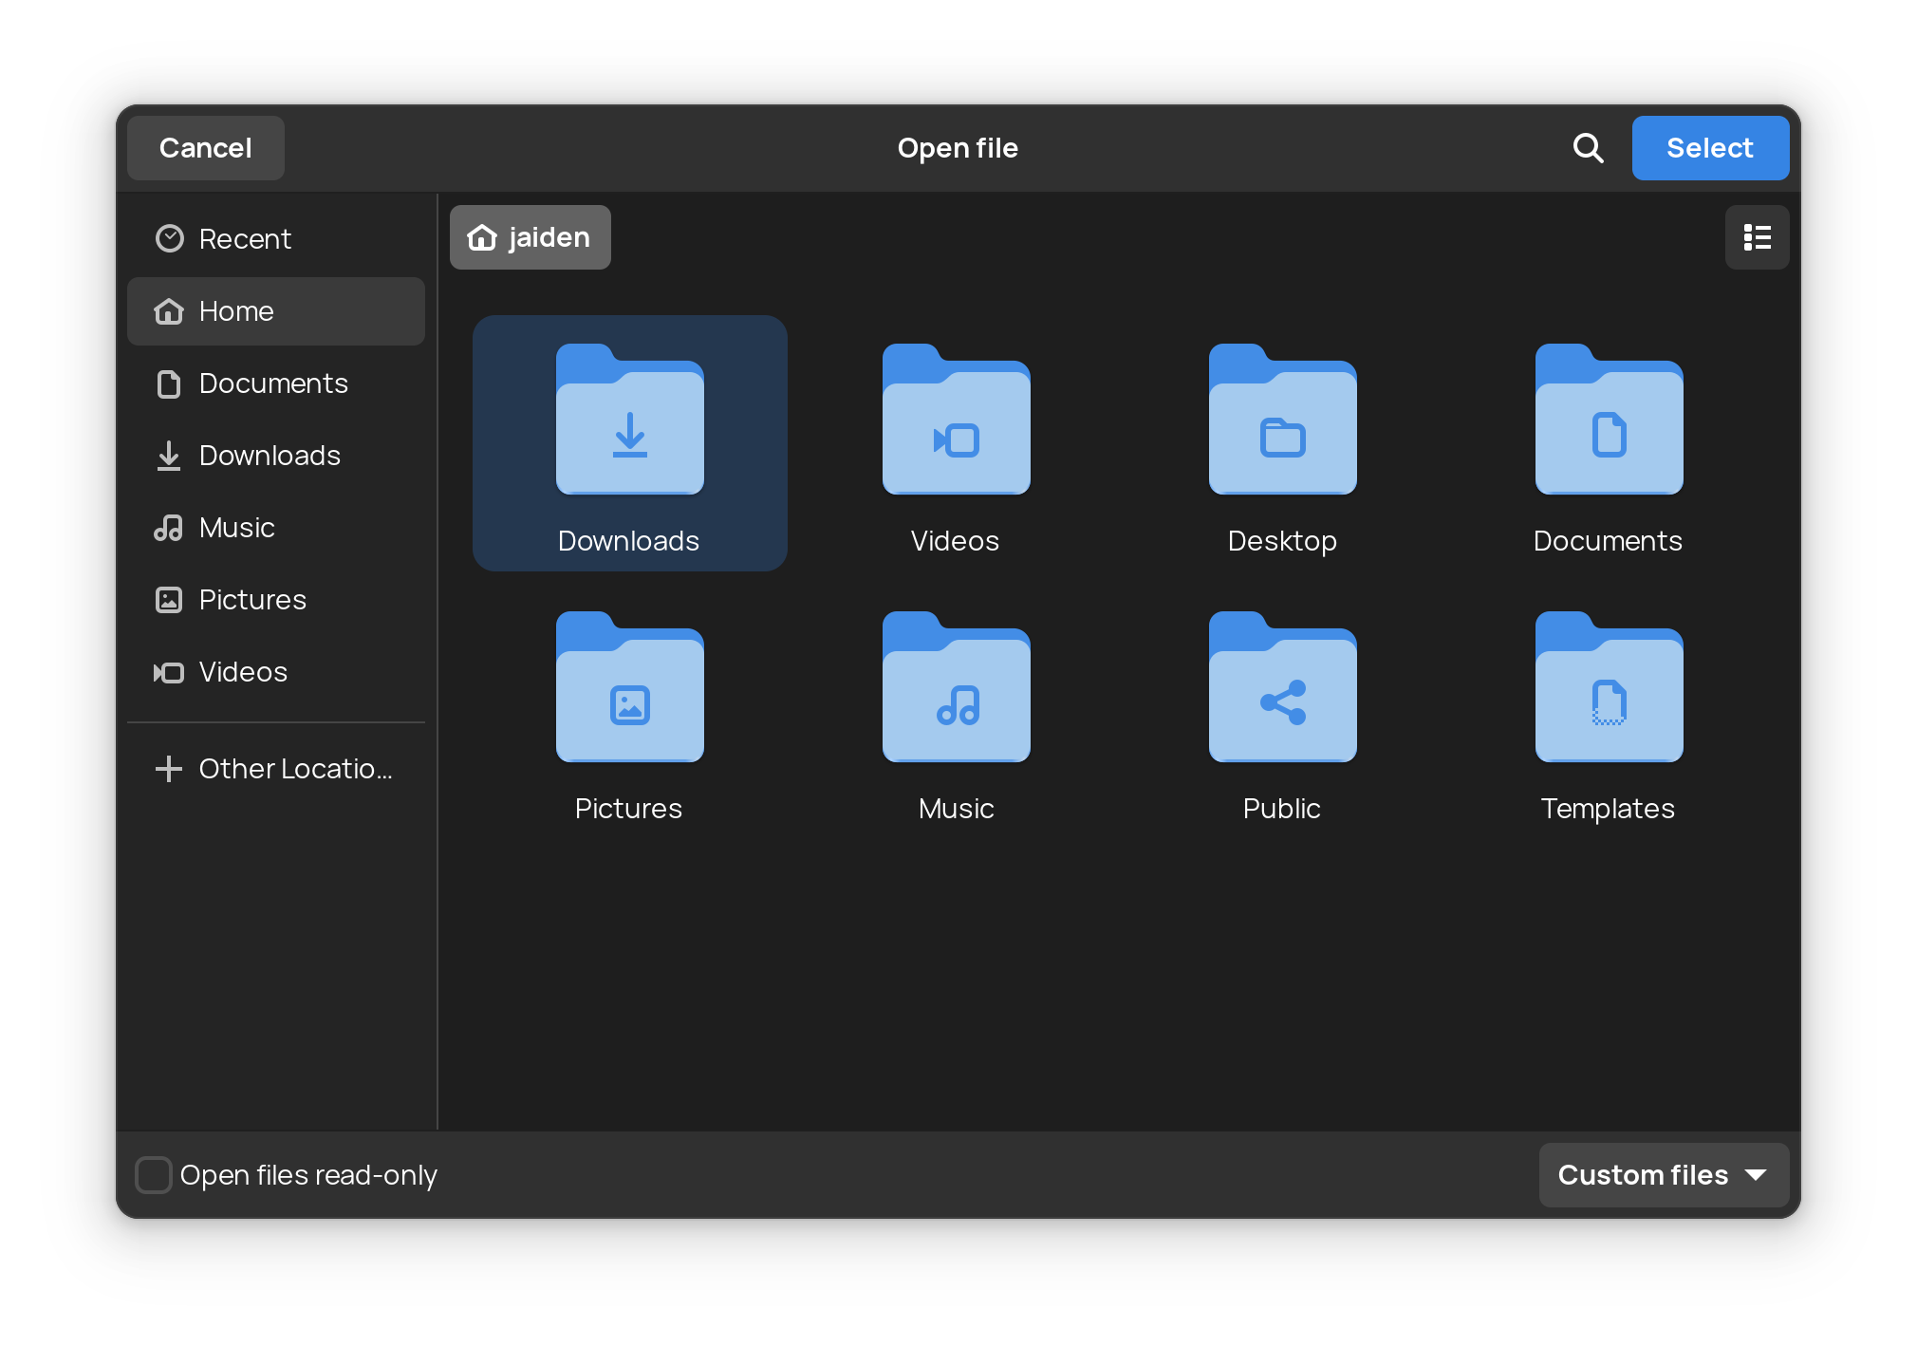1917x1346 pixels.
Task: Click the jaiden path bar button
Action: click(x=530, y=237)
